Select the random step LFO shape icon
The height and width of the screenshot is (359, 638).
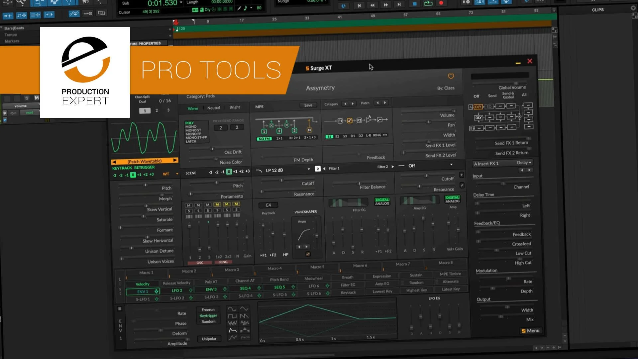pos(245,323)
